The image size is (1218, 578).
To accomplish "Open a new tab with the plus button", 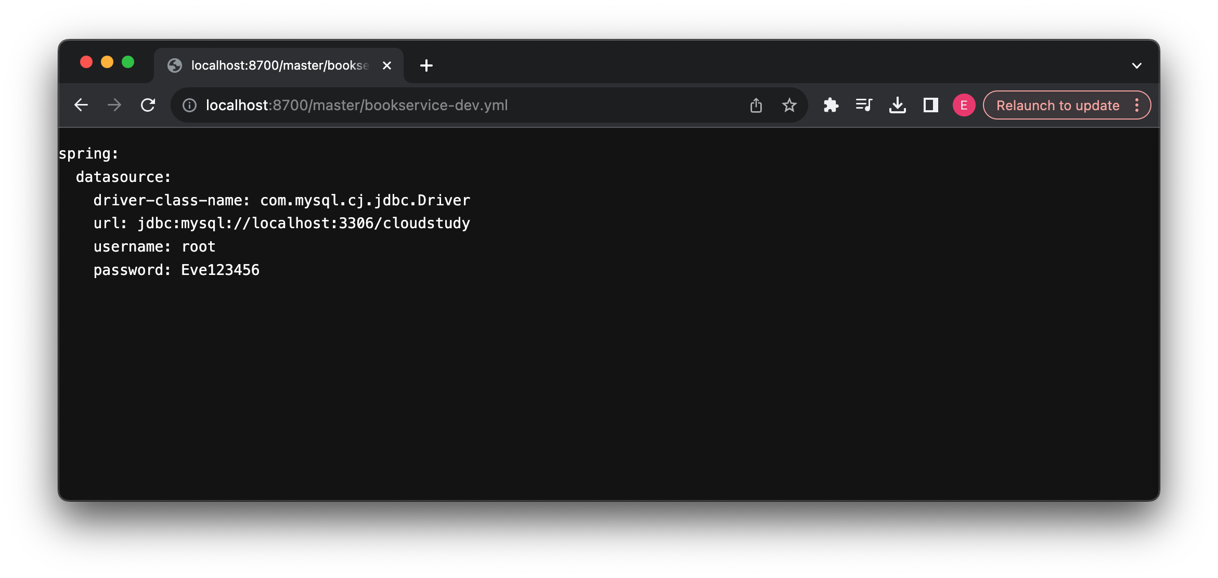I will pos(426,65).
